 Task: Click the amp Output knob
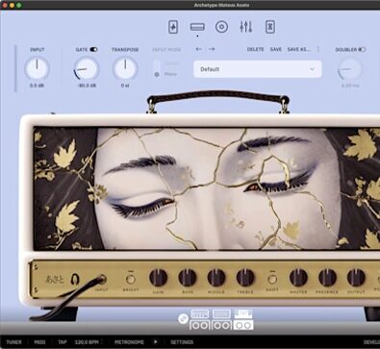[x=356, y=278]
